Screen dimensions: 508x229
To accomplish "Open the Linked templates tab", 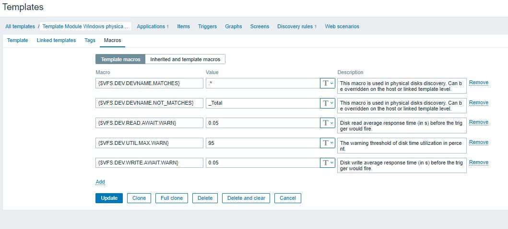I will pyautogui.click(x=56, y=41).
